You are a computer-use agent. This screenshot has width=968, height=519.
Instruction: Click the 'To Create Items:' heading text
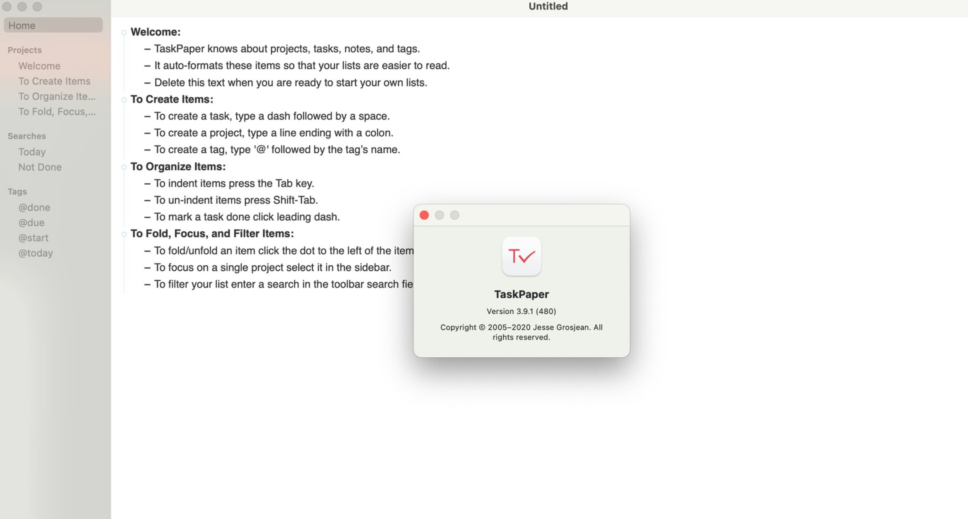(x=172, y=99)
